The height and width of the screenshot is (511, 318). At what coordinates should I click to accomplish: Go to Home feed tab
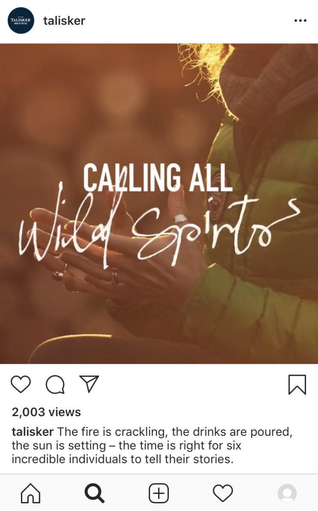pyautogui.click(x=31, y=493)
